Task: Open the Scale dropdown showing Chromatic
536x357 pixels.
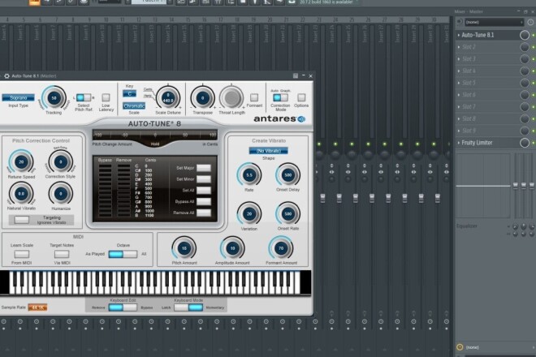Action: 134,106
